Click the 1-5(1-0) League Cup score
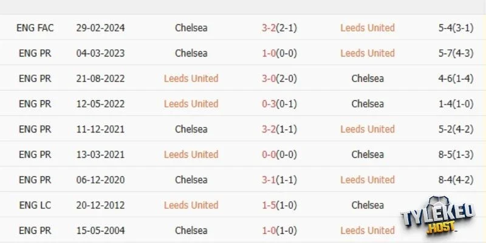486x243 pixels. [x=278, y=205]
